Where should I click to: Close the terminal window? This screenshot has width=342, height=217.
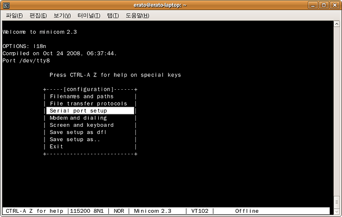[335, 5]
